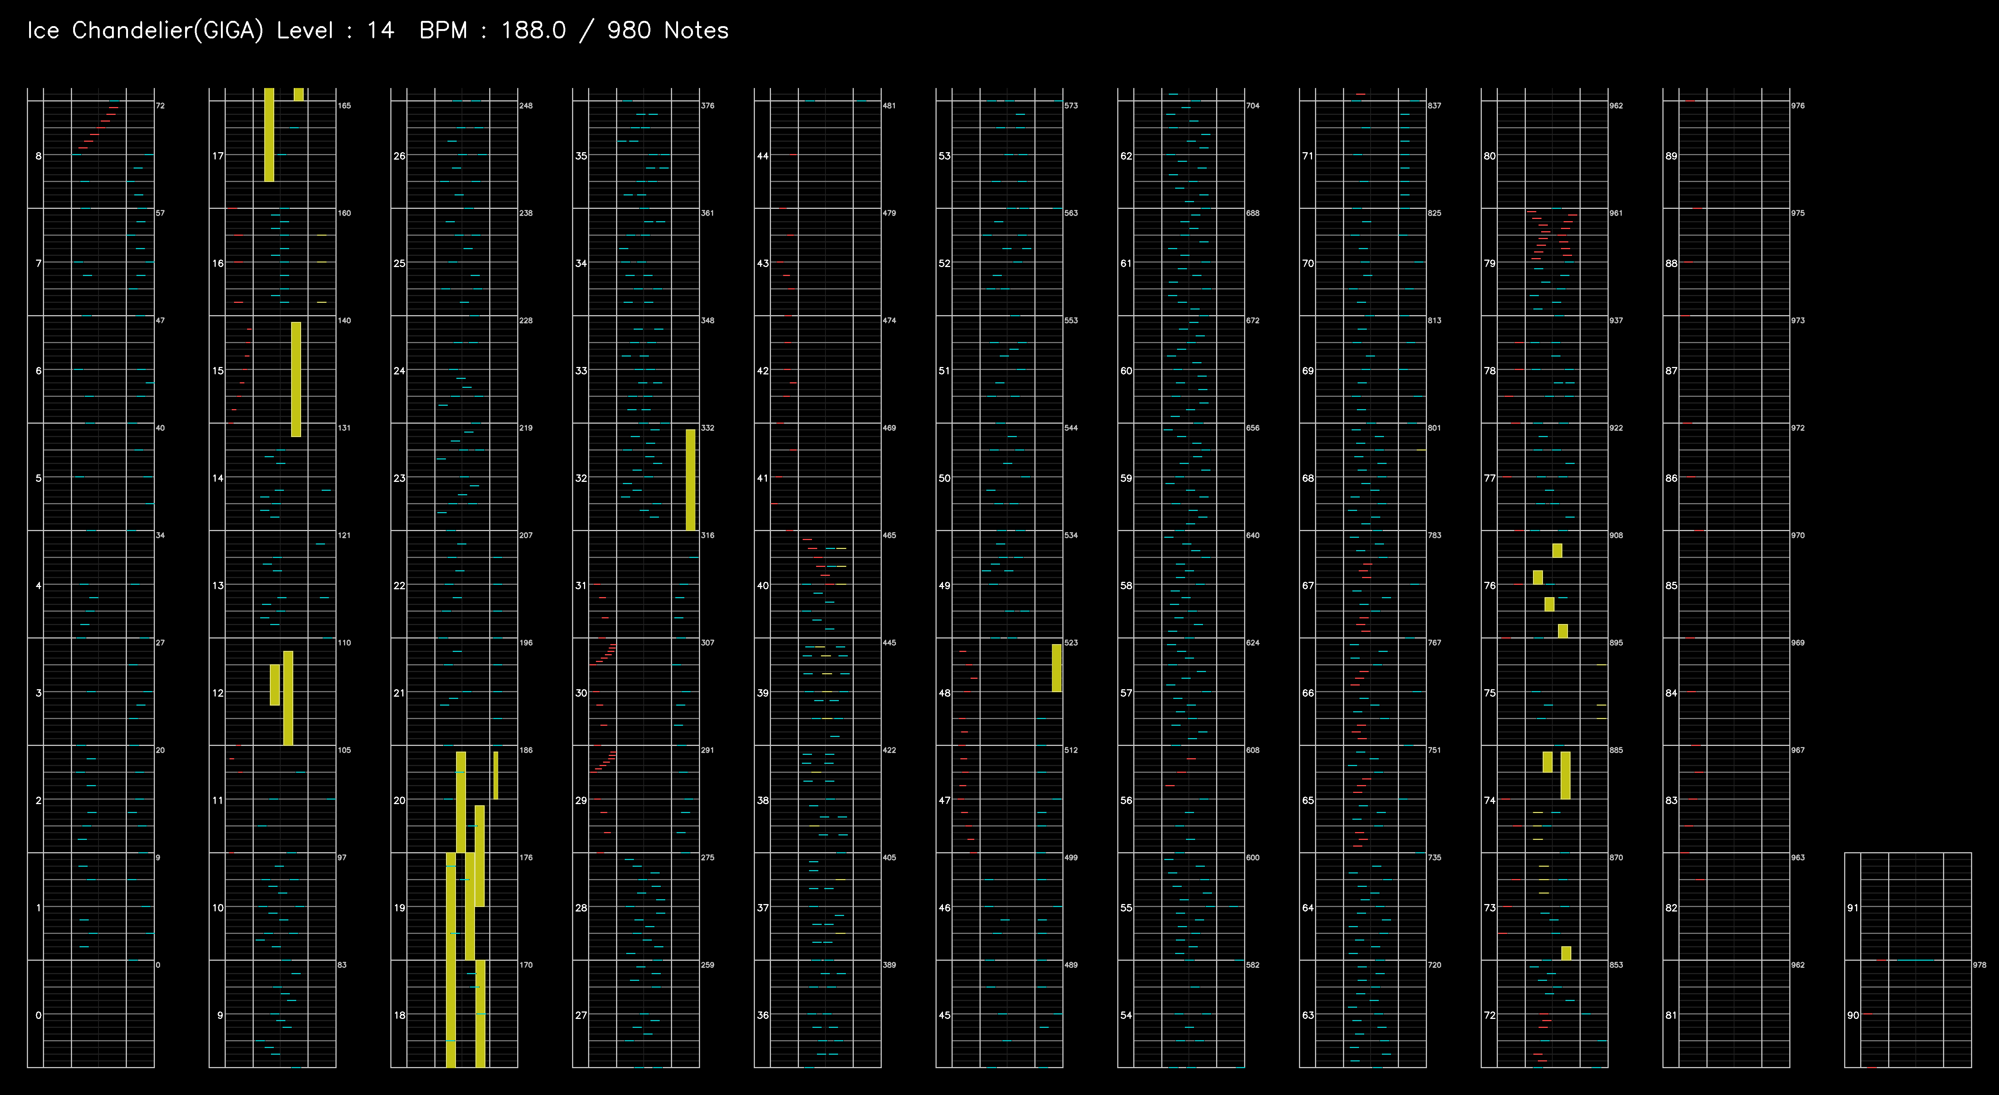Click the cumulative note count 978

click(x=1979, y=966)
